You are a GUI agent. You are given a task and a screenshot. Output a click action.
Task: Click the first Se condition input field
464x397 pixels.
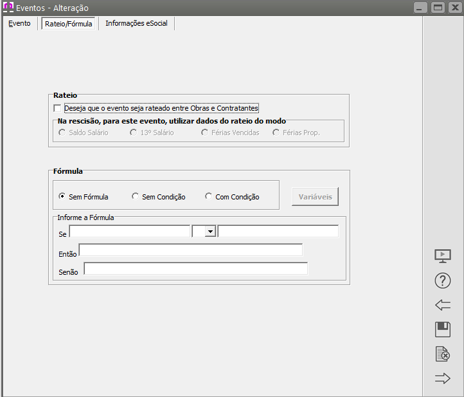[x=130, y=232]
